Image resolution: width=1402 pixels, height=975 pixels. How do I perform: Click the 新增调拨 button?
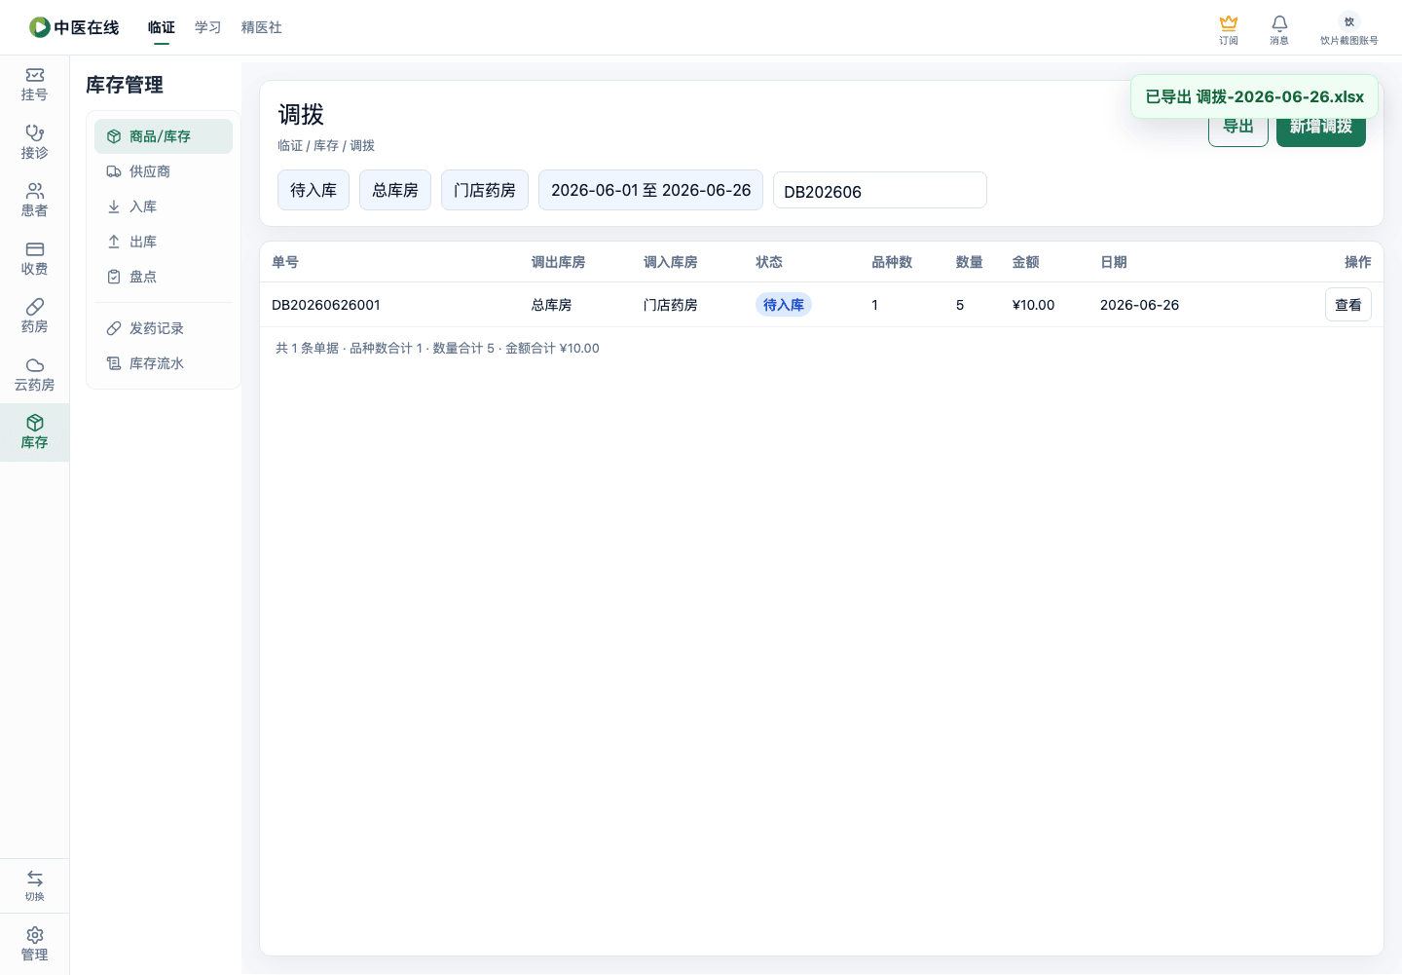tap(1321, 128)
